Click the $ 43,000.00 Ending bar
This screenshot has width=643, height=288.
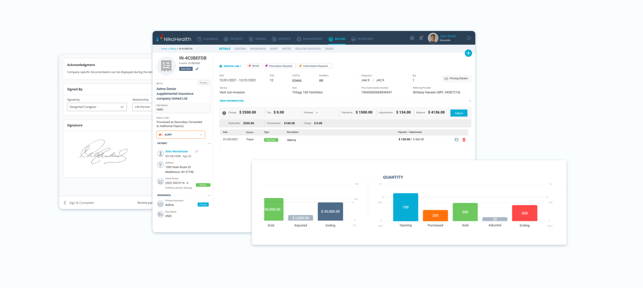[330, 212]
